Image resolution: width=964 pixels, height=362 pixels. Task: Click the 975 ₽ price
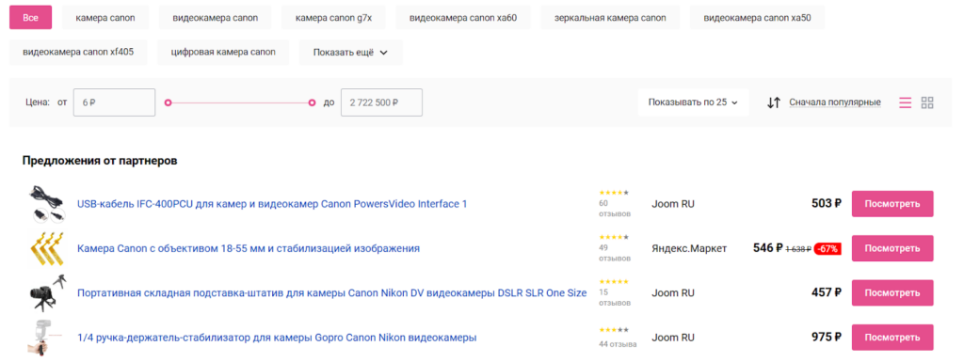827,338
